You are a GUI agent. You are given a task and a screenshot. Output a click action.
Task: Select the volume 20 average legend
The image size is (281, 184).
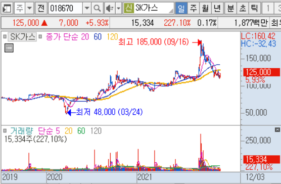69,131
